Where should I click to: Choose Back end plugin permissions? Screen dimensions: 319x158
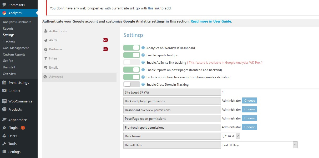click(249, 101)
